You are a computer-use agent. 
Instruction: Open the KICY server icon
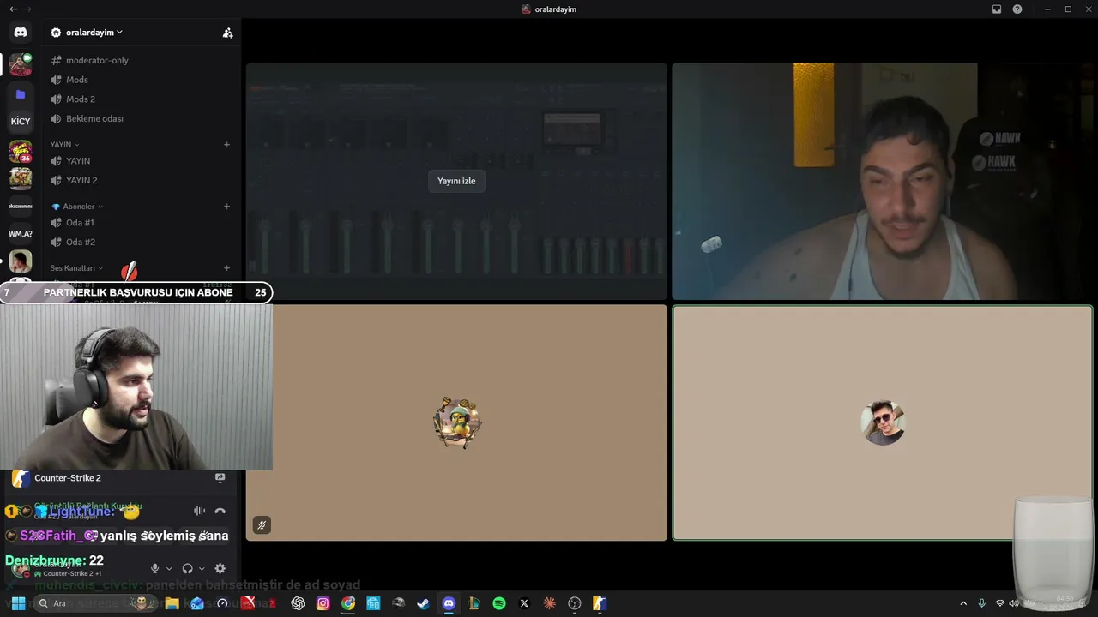click(21, 121)
